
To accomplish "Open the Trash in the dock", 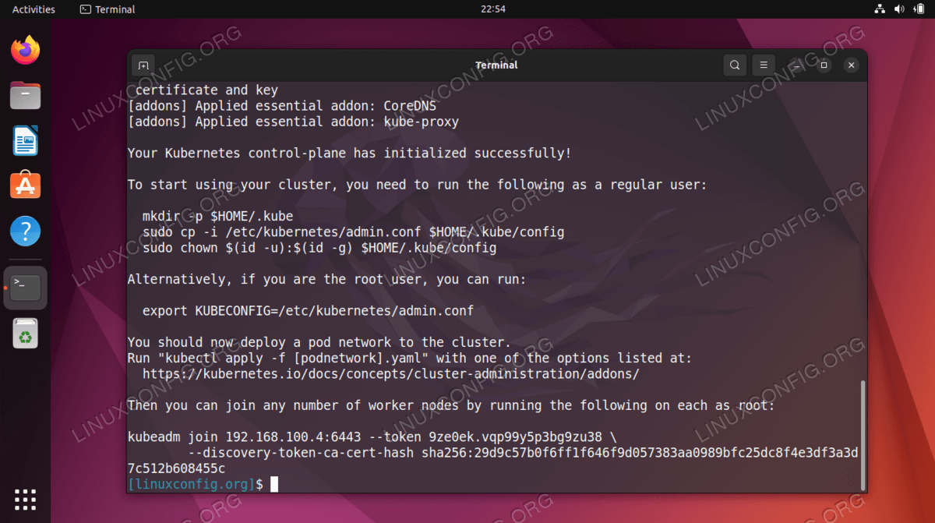I will 25,334.
